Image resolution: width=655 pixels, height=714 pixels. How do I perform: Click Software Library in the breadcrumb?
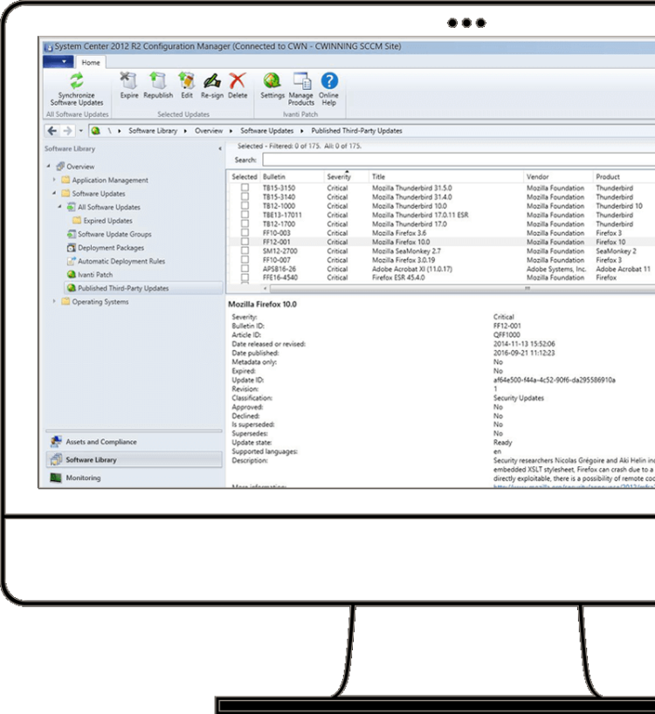point(153,131)
